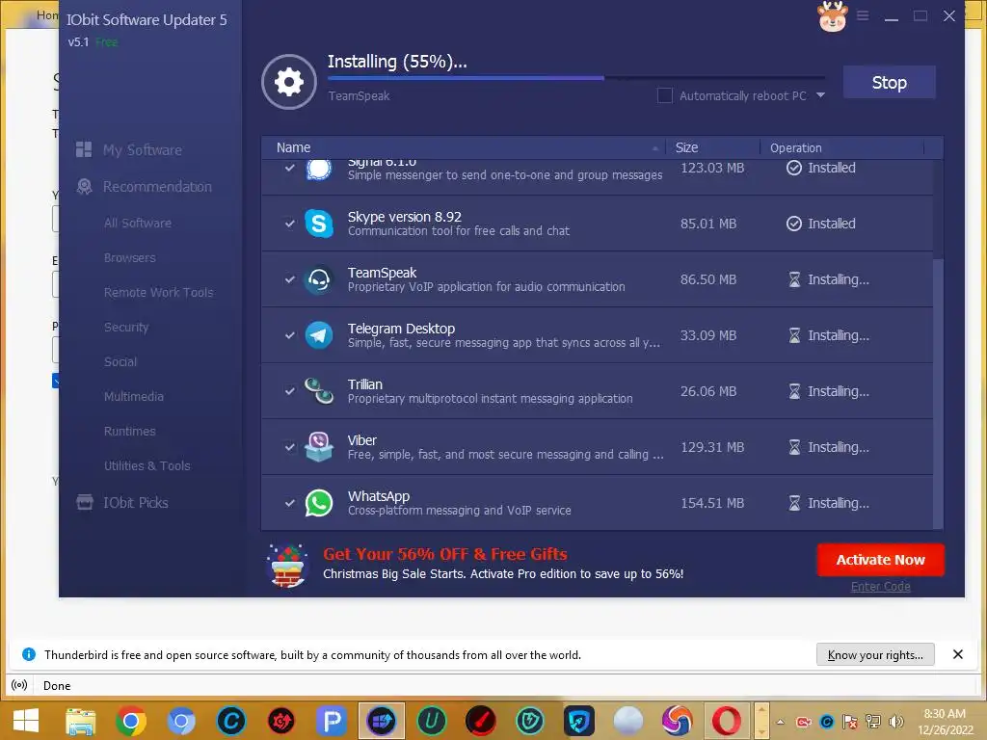Open the Enter Code link
The width and height of the screenshot is (987, 740).
(x=880, y=587)
